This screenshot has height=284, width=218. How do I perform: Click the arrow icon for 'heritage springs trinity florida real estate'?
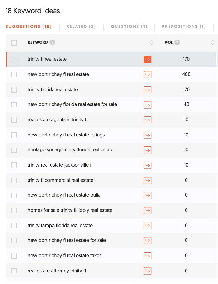click(148, 150)
